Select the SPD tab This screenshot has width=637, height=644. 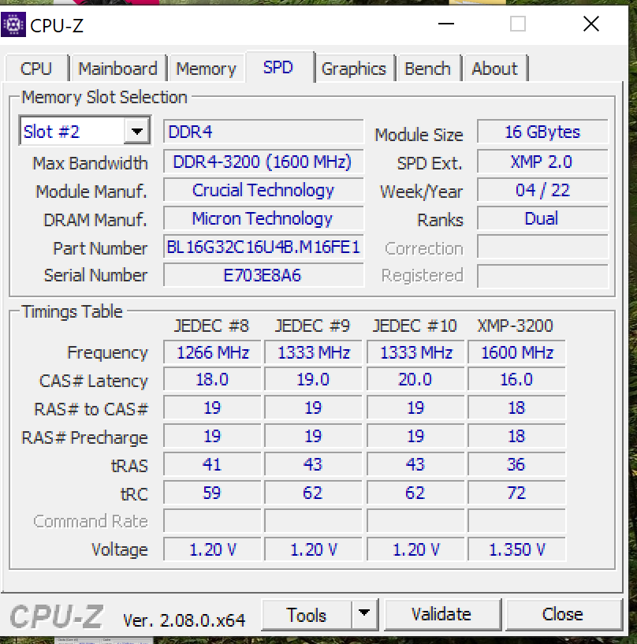pyautogui.click(x=278, y=67)
